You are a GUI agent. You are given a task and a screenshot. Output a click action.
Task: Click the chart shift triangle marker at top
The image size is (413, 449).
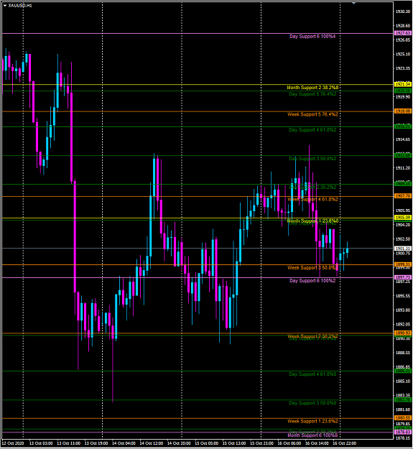[x=354, y=3]
